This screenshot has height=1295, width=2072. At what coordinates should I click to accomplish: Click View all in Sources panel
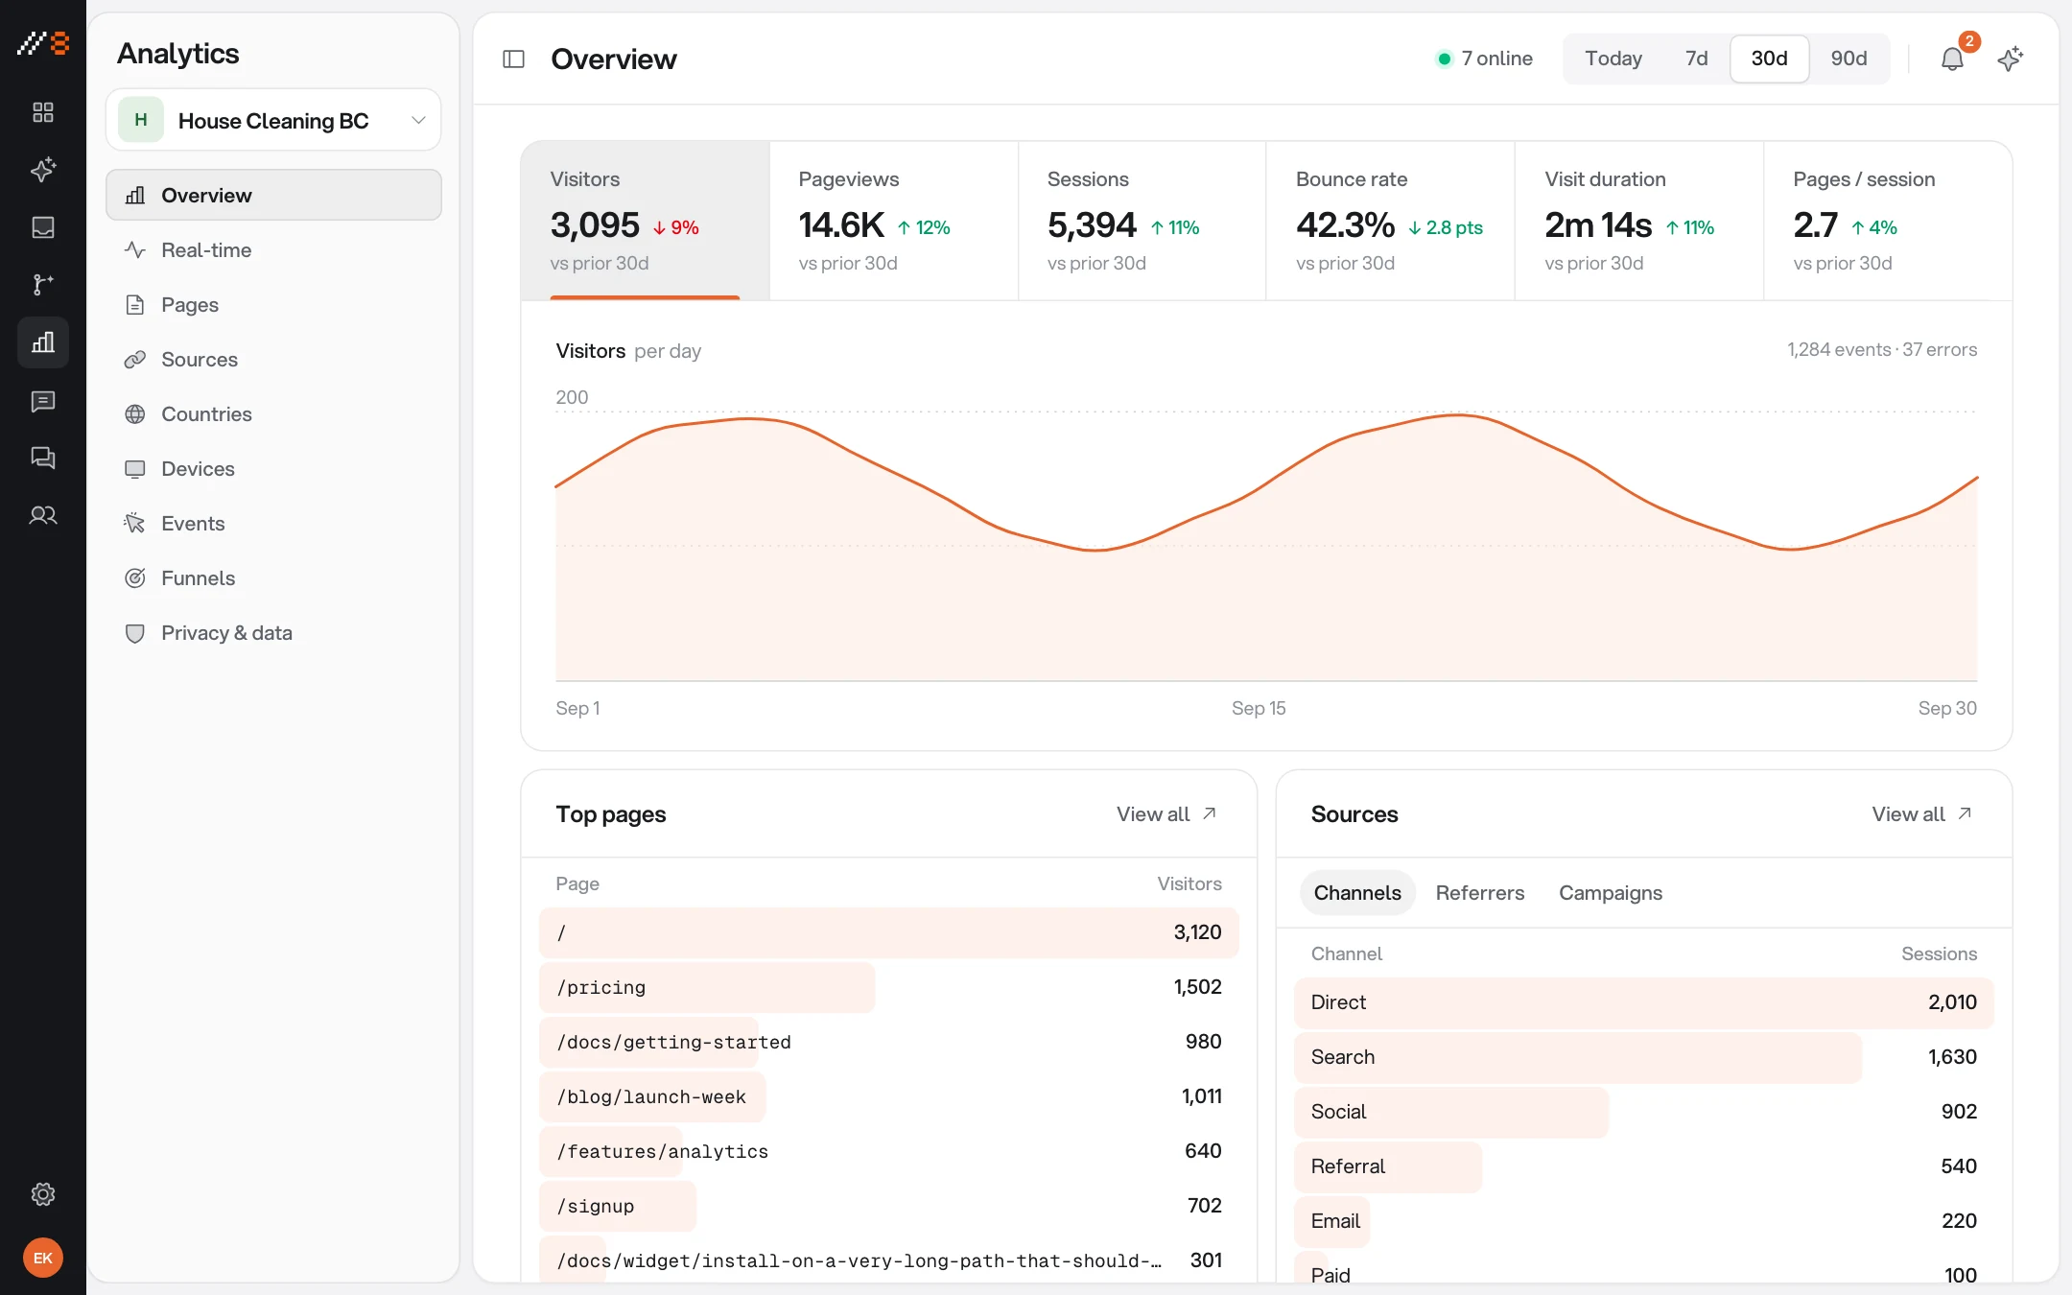(x=1921, y=813)
